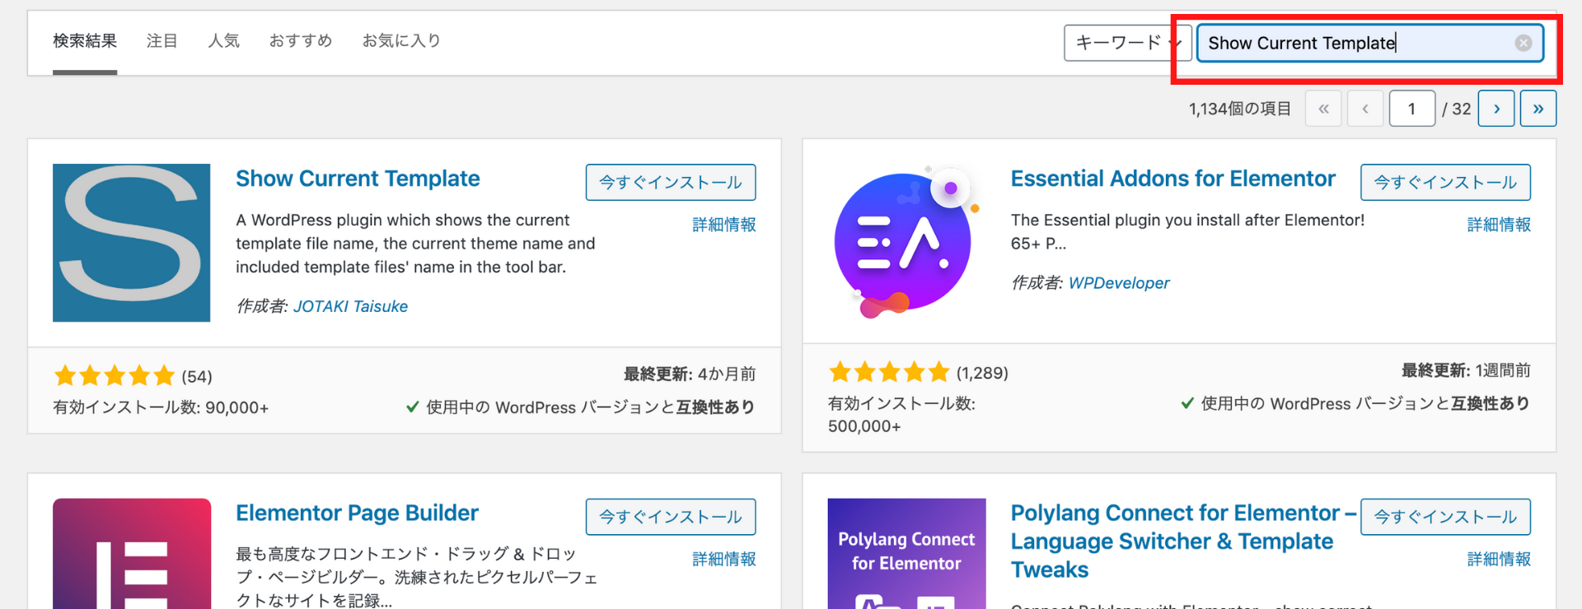Open Polylang Connect for Elementor title link

pos(1183,541)
